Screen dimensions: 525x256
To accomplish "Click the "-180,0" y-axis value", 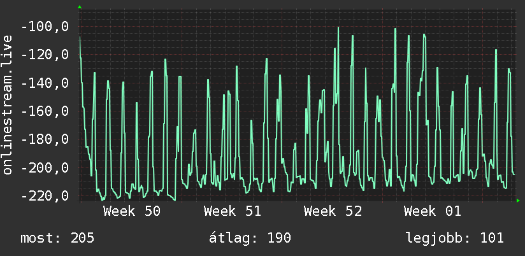I will (45, 139).
